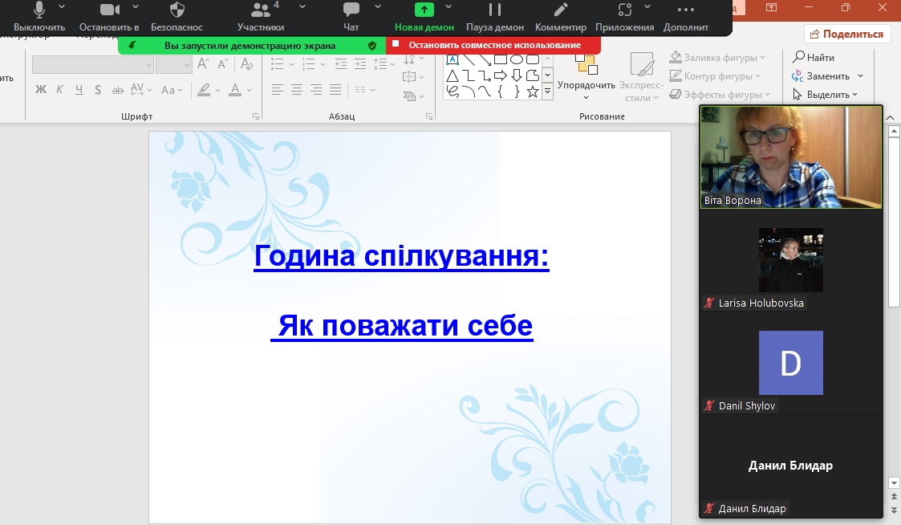
Task: Toggle italic formatting (К)
Action: pos(59,90)
